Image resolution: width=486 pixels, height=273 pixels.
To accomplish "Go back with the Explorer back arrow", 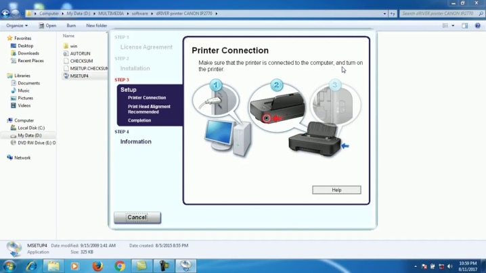I will coord(5,14).
